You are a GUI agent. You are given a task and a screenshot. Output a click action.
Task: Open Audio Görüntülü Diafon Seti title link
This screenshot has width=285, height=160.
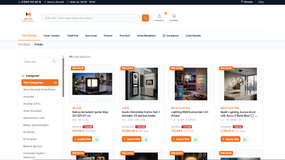click(x=141, y=114)
